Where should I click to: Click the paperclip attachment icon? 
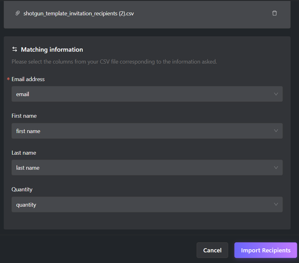(x=17, y=13)
